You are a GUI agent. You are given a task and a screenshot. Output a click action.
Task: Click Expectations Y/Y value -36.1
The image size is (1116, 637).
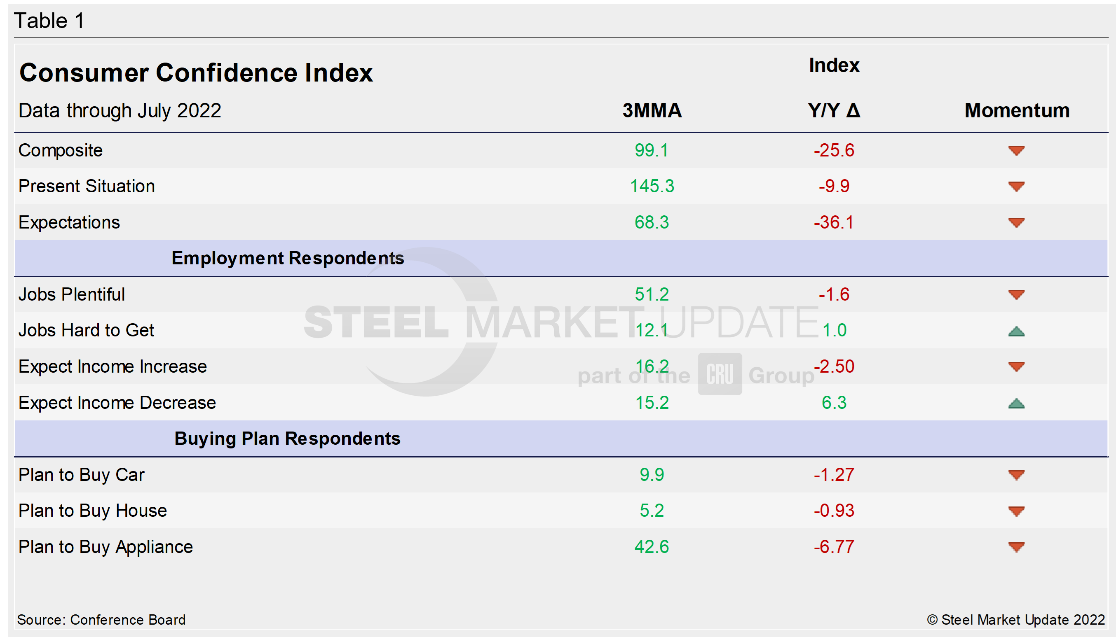(834, 222)
